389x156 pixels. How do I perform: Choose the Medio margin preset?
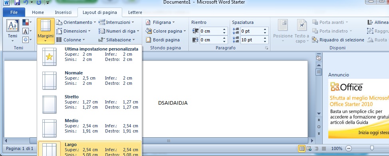89,128
